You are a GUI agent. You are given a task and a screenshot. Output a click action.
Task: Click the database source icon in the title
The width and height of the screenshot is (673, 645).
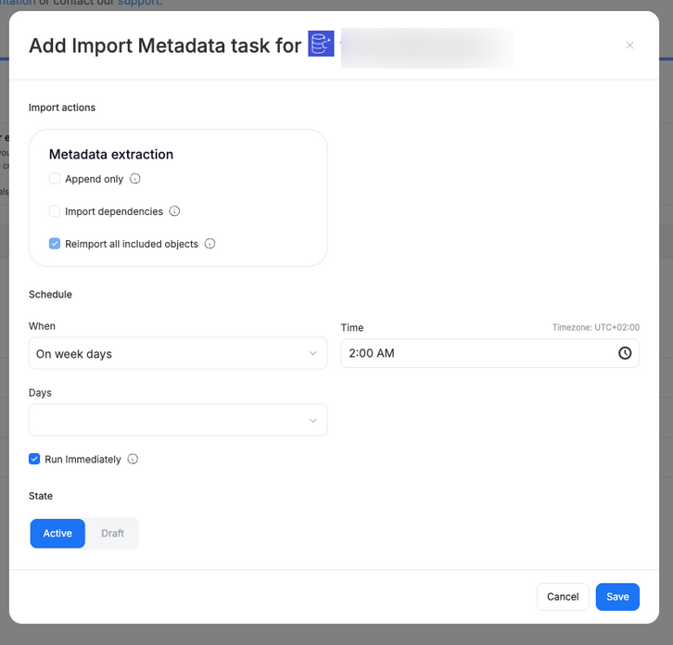tap(321, 44)
